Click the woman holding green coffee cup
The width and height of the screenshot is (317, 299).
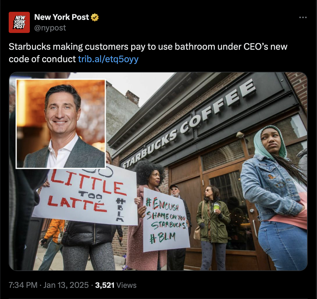pyautogui.click(x=213, y=228)
